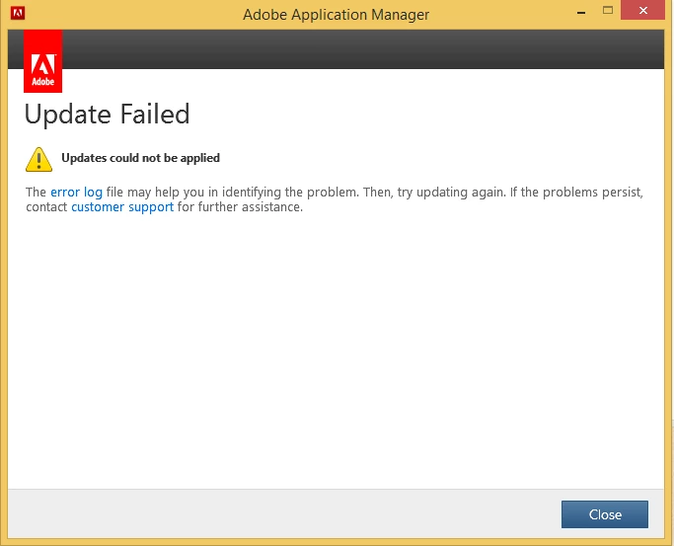This screenshot has height=546, width=674.
Task: Click the "for further assistance" text
Action: (x=240, y=207)
